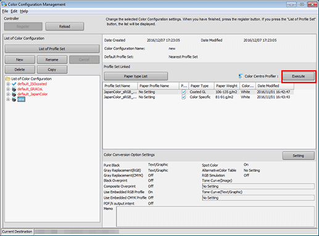Image resolution: width=319 pixels, height=236 pixels.
Task: Expand the default_ISOcoated tree node
Action: point(8,84)
